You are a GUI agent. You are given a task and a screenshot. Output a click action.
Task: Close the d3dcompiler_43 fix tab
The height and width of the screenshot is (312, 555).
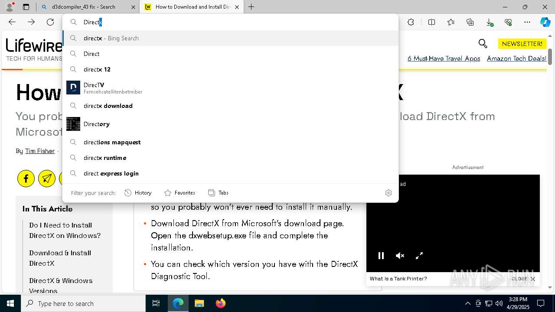[x=133, y=7]
